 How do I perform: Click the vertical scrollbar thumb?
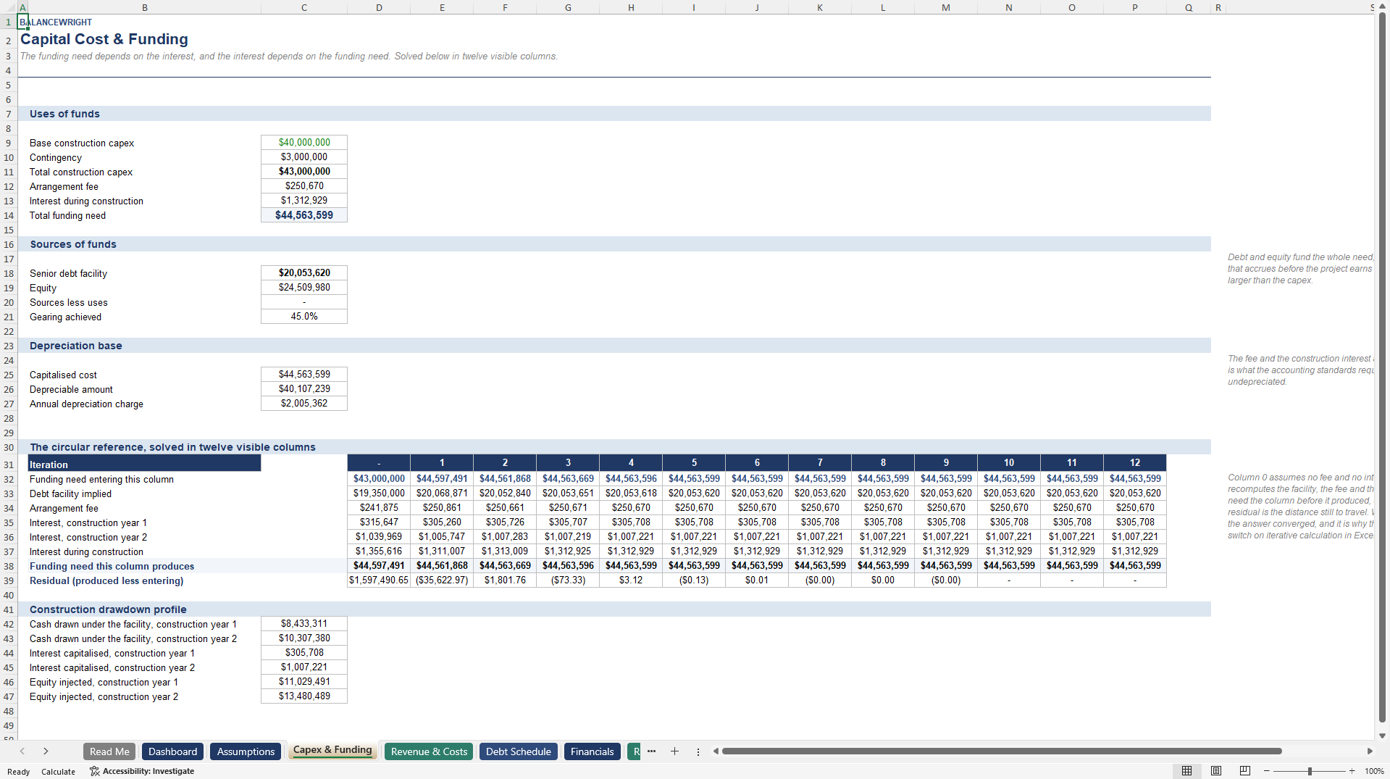point(1383,366)
